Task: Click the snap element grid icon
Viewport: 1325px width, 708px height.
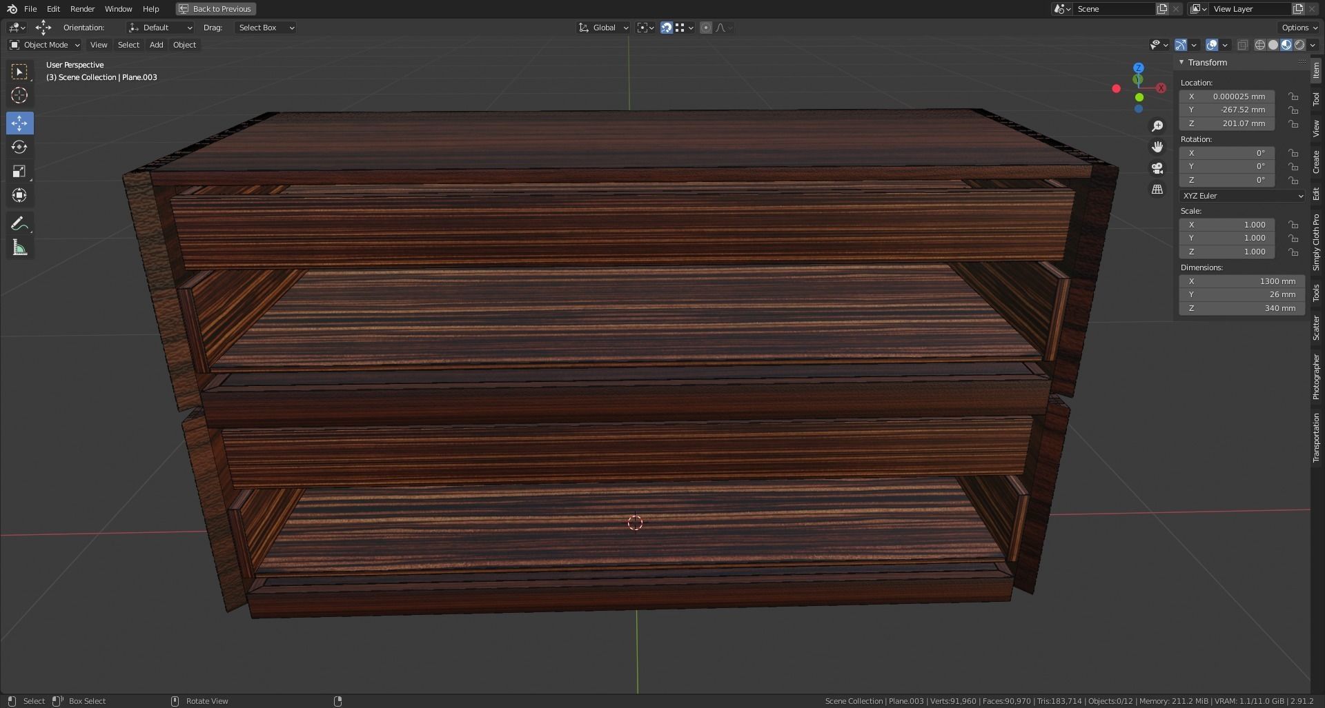Action: 680,28
